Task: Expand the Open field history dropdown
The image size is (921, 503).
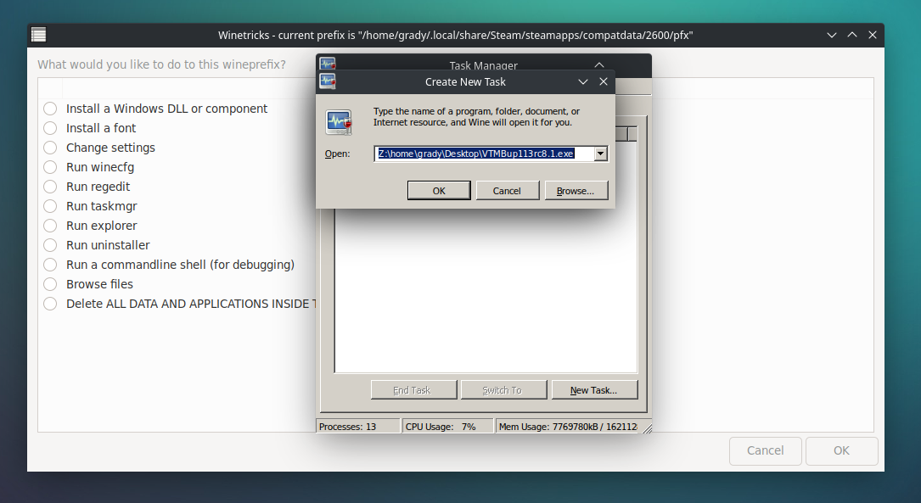Action: coord(600,154)
